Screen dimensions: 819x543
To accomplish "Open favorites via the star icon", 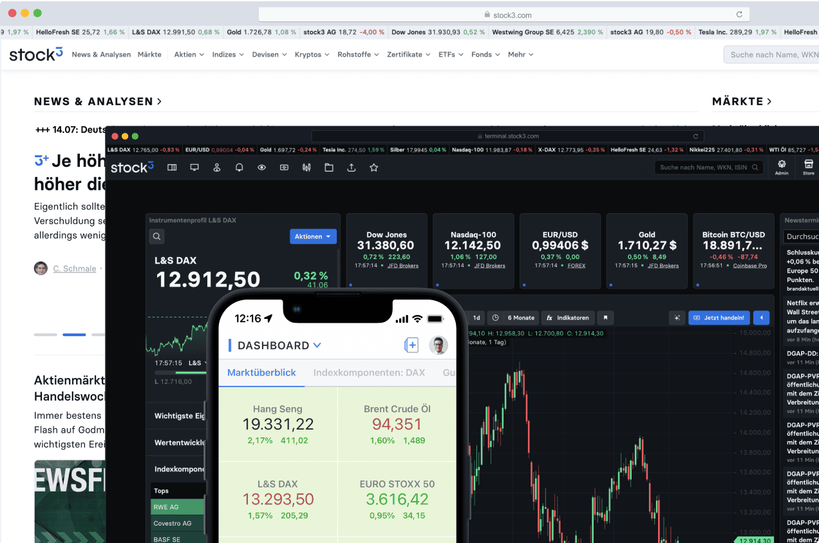I will click(x=373, y=167).
